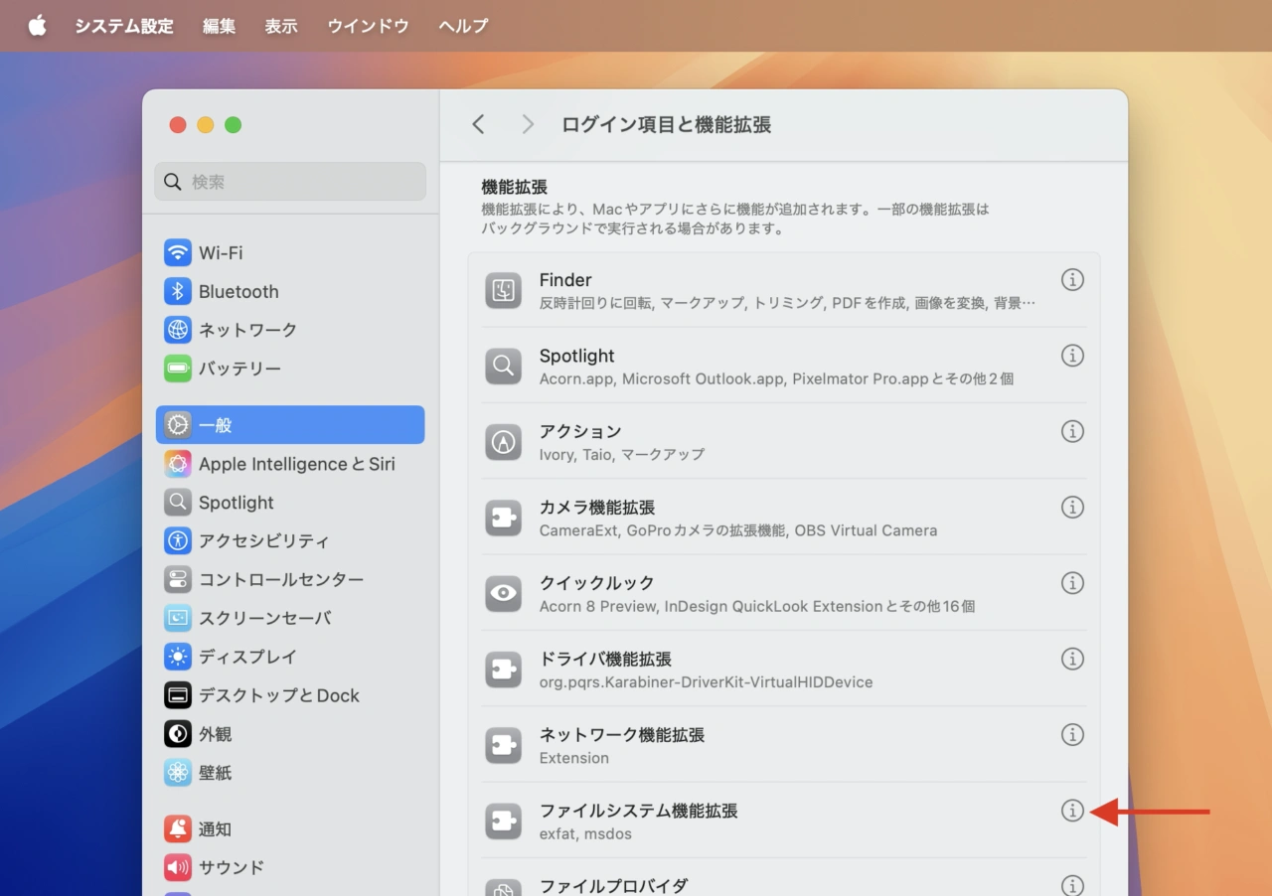Screen dimensions: 1272x896
Task: Open the 編集 menu
Action: 219,26
